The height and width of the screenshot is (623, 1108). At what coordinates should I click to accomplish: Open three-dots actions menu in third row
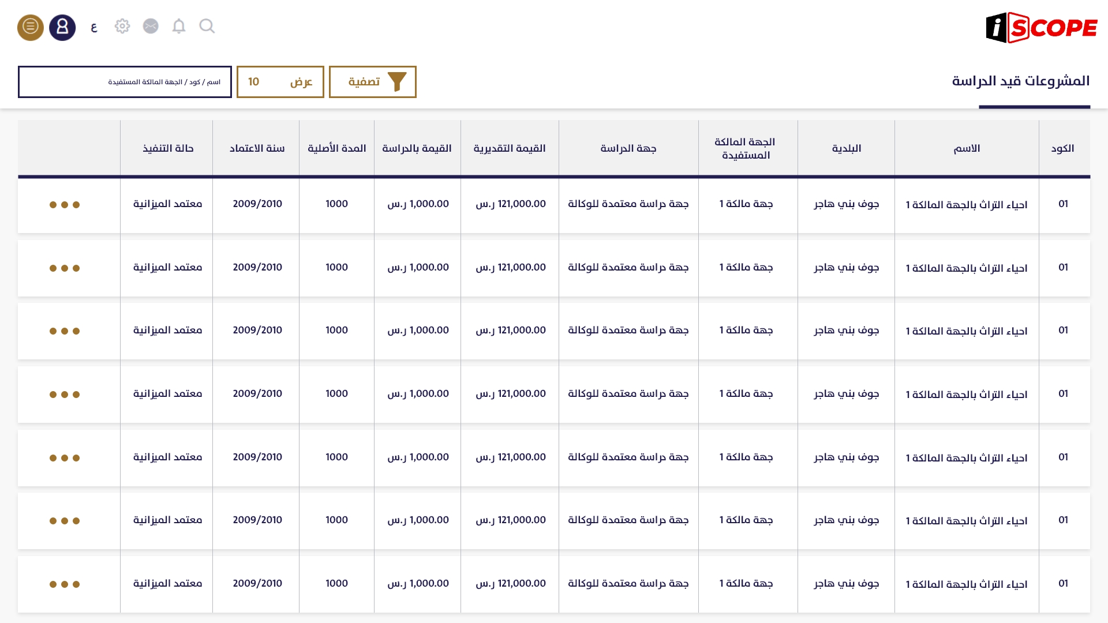[65, 331]
